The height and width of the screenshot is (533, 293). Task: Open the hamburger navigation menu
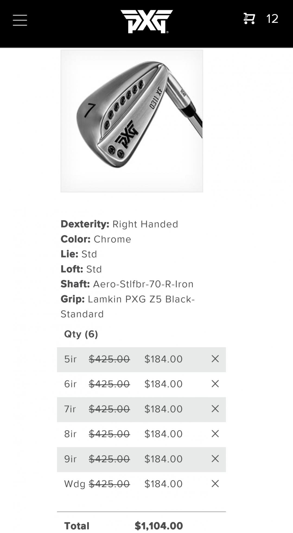[x=20, y=20]
